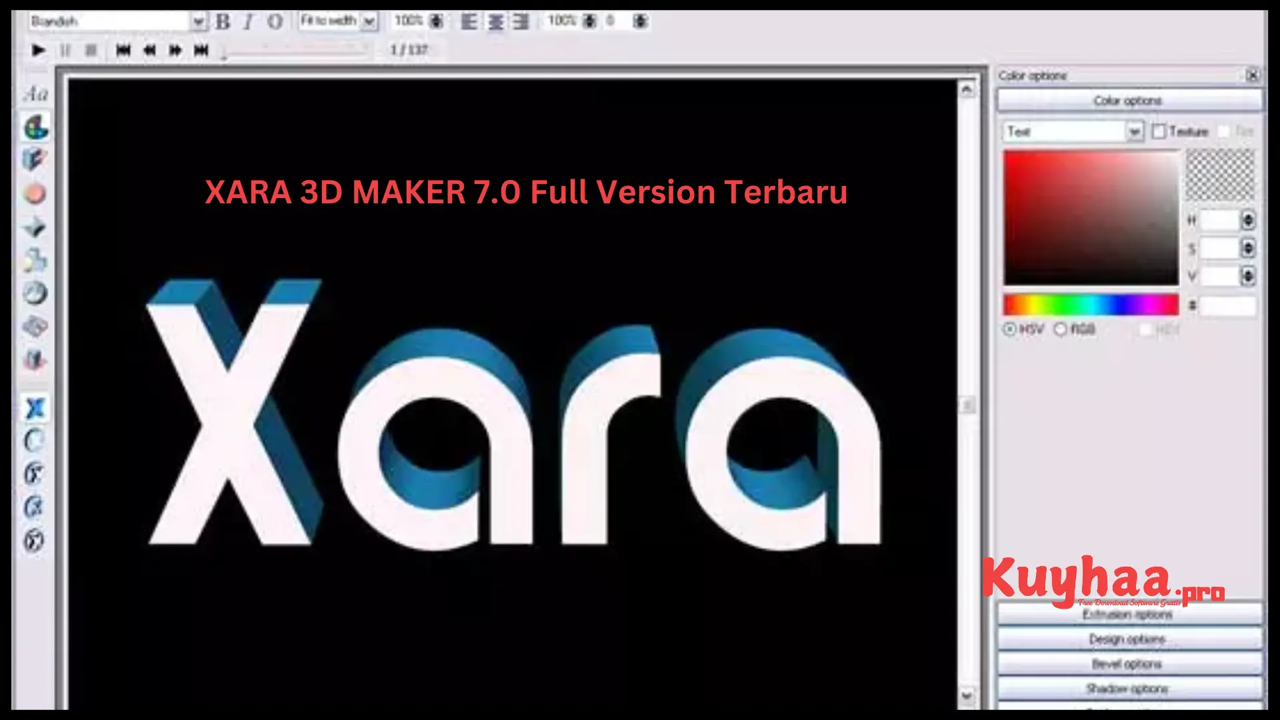The height and width of the screenshot is (720, 1280).
Task: Click the red and blue tool icon
Action: pyautogui.click(x=35, y=360)
